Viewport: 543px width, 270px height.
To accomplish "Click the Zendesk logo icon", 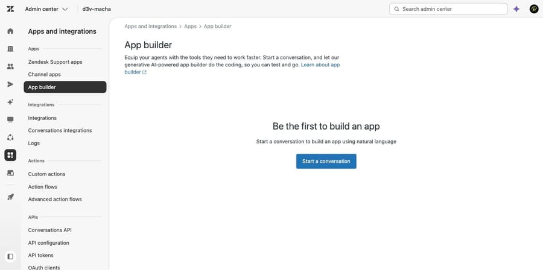I will point(10,9).
